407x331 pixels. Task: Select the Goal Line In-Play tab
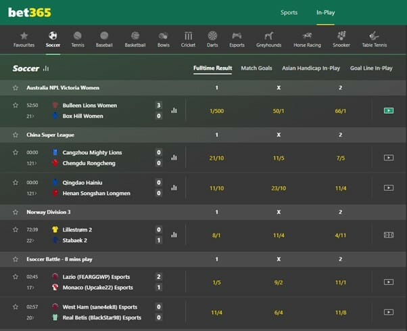pyautogui.click(x=371, y=68)
